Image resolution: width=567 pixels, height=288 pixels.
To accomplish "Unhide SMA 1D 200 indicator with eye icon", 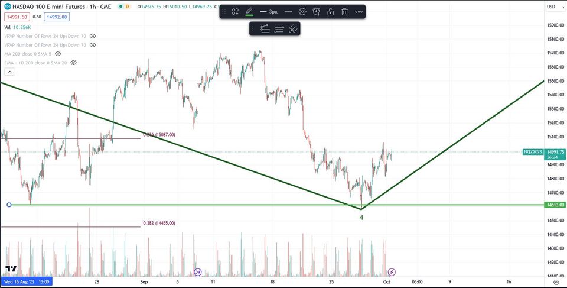I will pyautogui.click(x=73, y=63).
